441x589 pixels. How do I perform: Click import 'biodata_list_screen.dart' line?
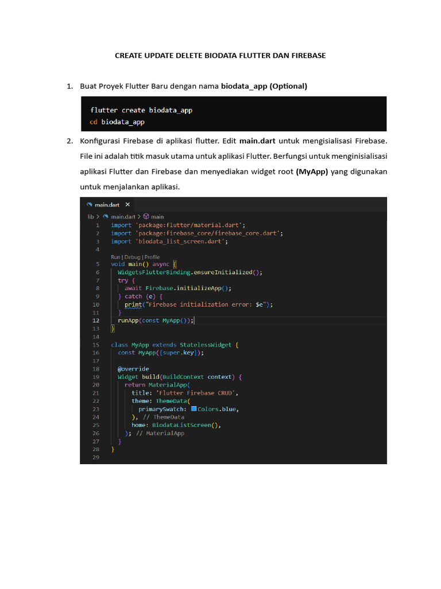[x=169, y=241]
